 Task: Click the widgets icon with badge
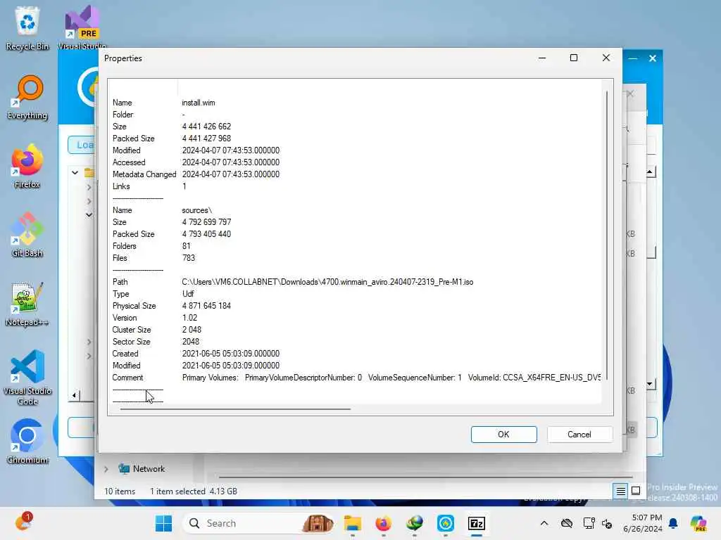(23, 522)
